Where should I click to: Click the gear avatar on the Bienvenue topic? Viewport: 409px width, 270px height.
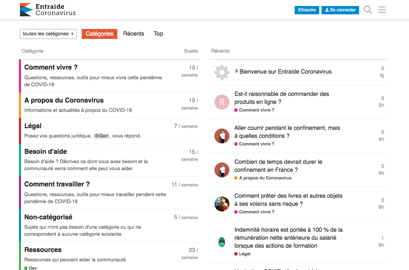tap(222, 72)
